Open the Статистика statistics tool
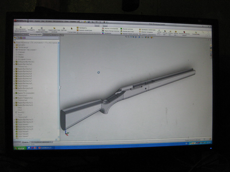The image size is (230, 172). point(72,32)
